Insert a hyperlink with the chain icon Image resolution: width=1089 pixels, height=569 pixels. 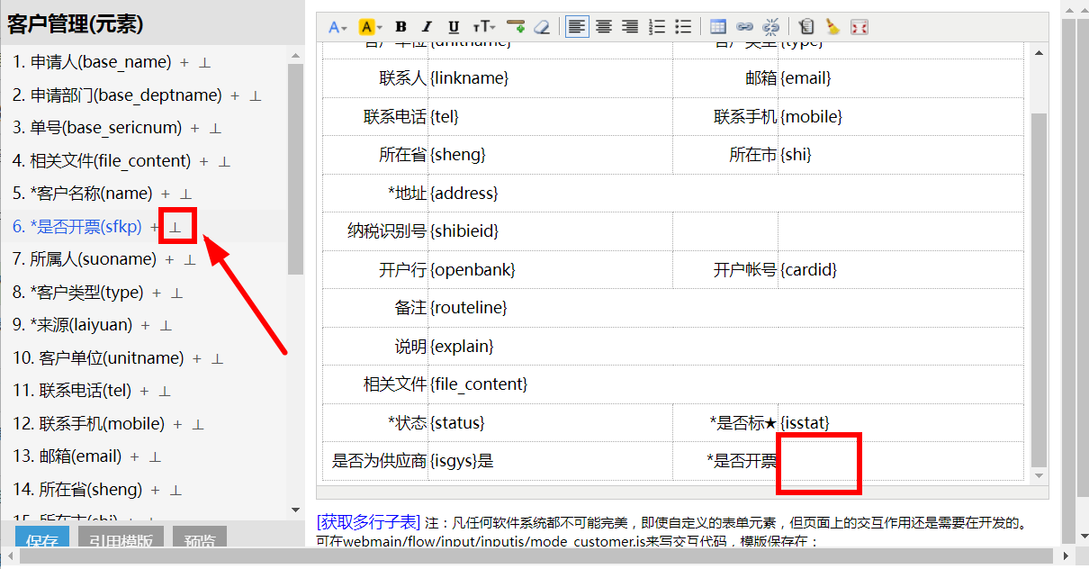pyautogui.click(x=744, y=27)
